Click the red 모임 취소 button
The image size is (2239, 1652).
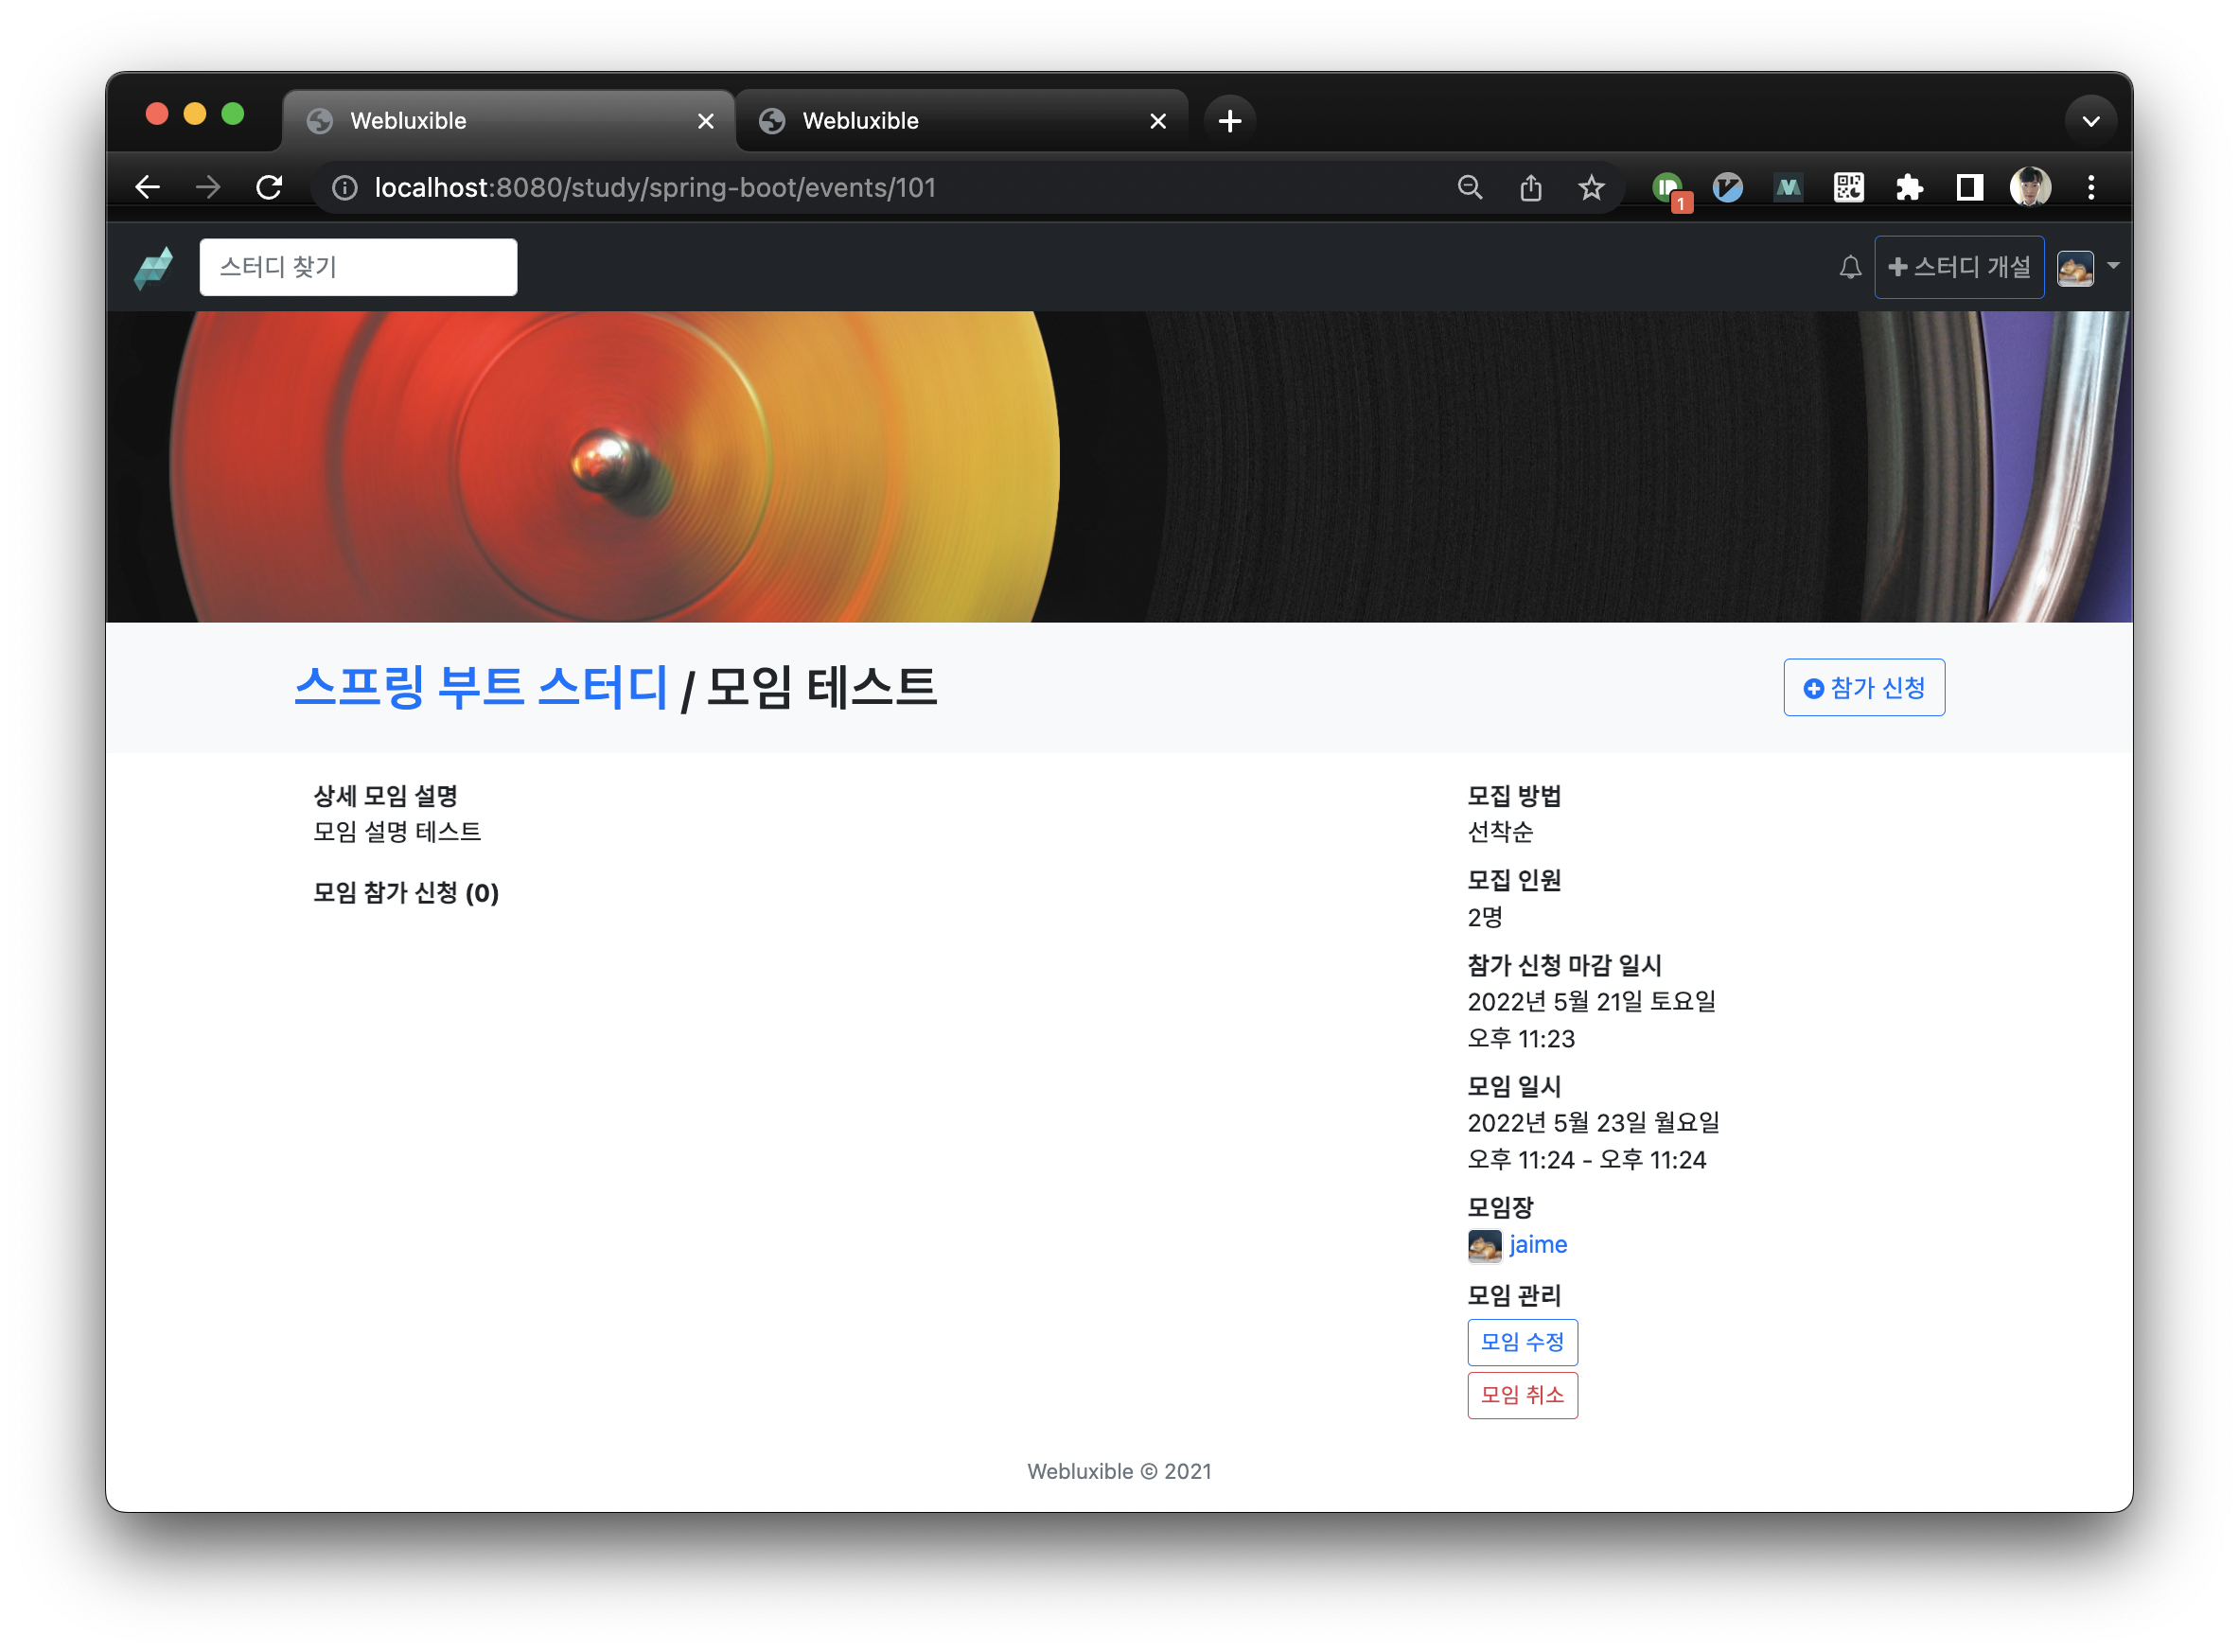(1522, 1395)
